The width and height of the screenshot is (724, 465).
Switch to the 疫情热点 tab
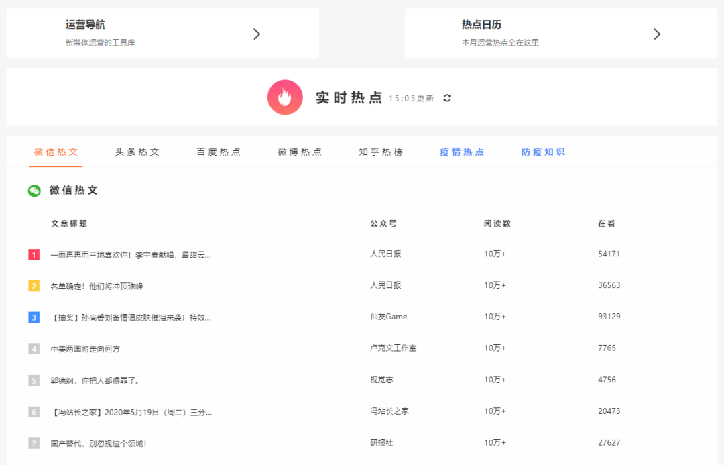462,152
